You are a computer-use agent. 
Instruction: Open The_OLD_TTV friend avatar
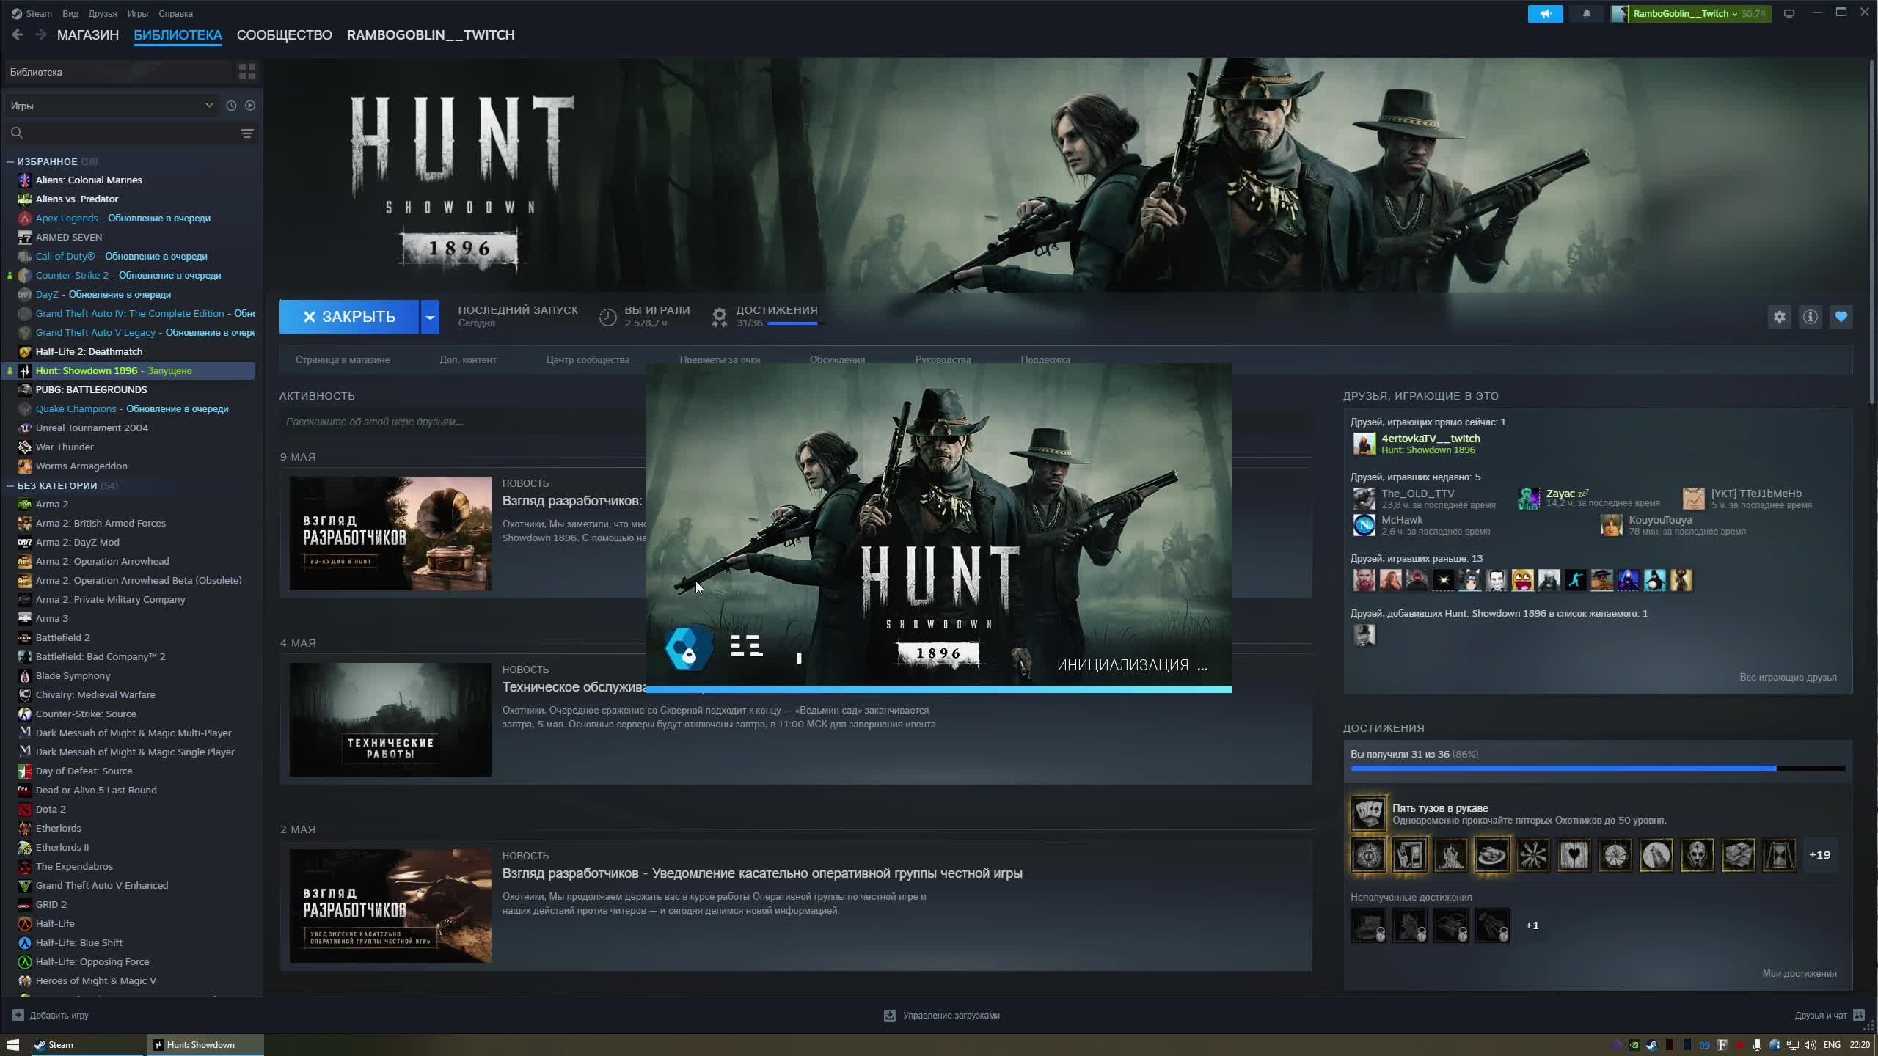[x=1364, y=499]
